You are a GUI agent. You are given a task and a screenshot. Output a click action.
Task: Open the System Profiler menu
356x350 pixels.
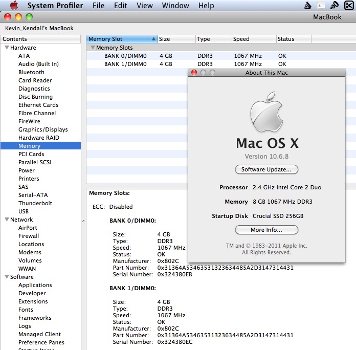[55, 5]
